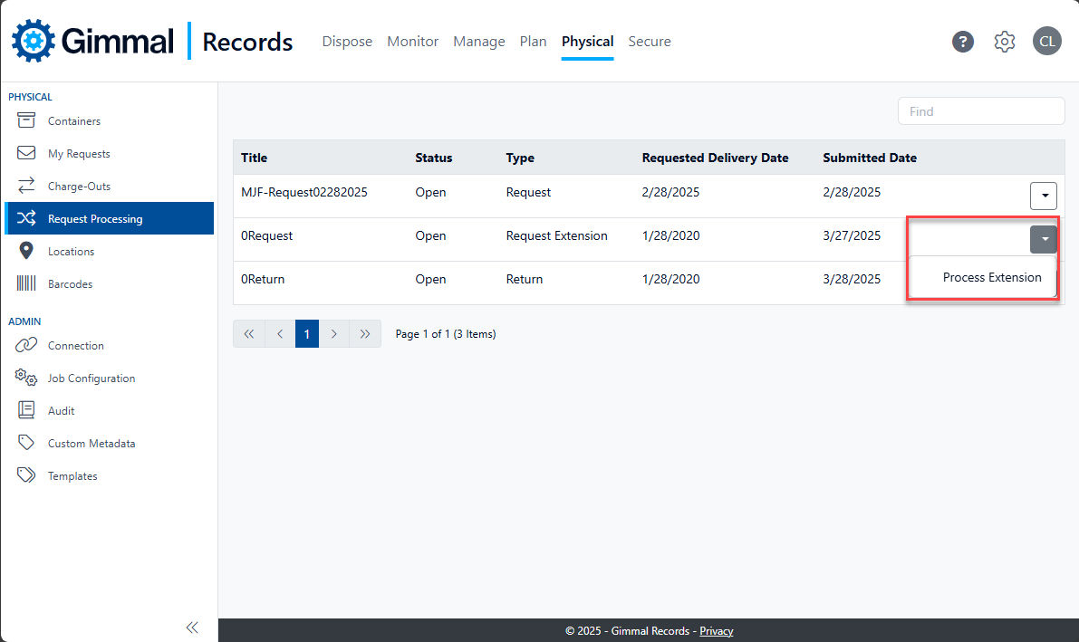Open actions dropdown for MJF-Request02282025 row

1044,196
